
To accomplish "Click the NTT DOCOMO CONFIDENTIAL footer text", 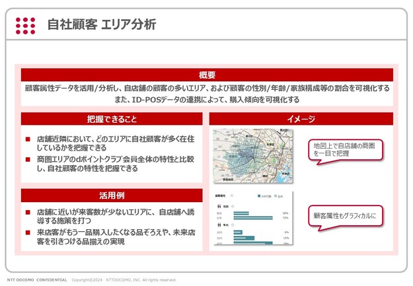I will click(37, 279).
